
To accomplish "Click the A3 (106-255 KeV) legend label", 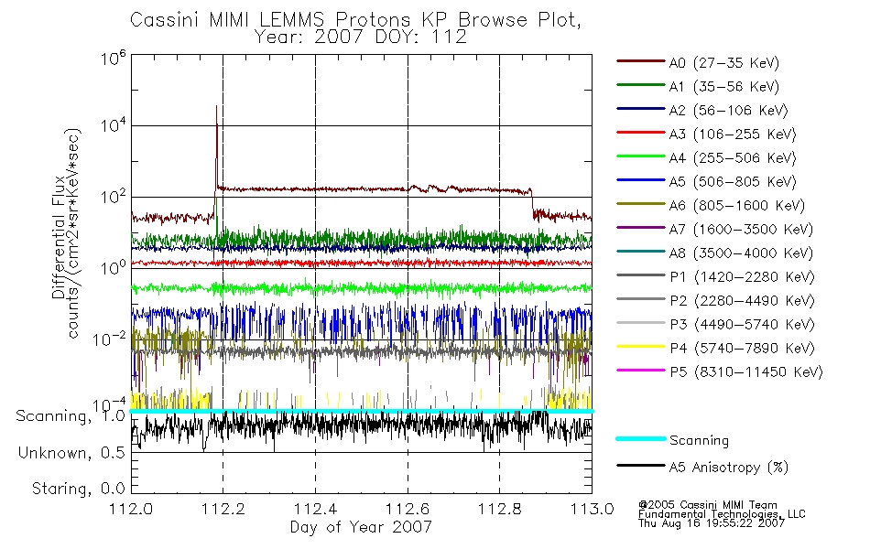I will click(733, 135).
